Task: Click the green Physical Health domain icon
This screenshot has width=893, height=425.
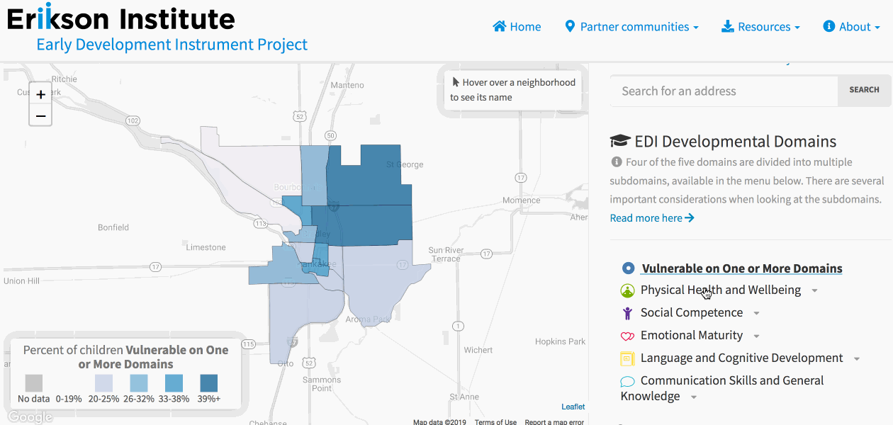Action: coord(627,290)
